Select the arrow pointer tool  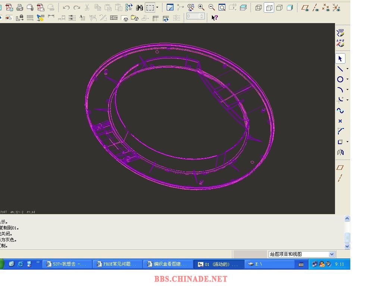click(x=340, y=58)
